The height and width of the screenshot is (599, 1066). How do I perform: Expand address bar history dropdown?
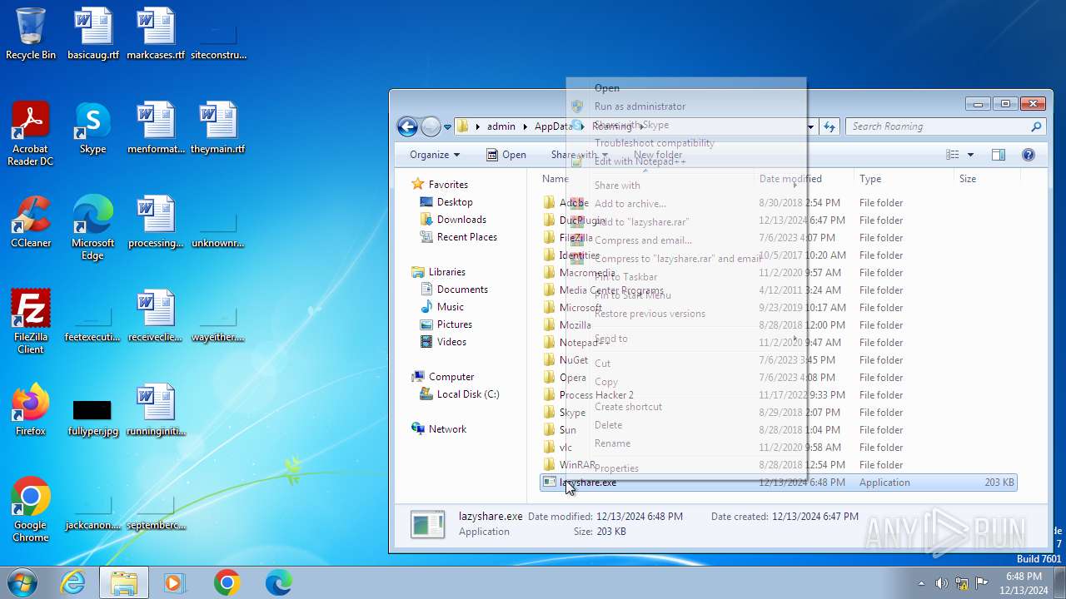coord(810,126)
